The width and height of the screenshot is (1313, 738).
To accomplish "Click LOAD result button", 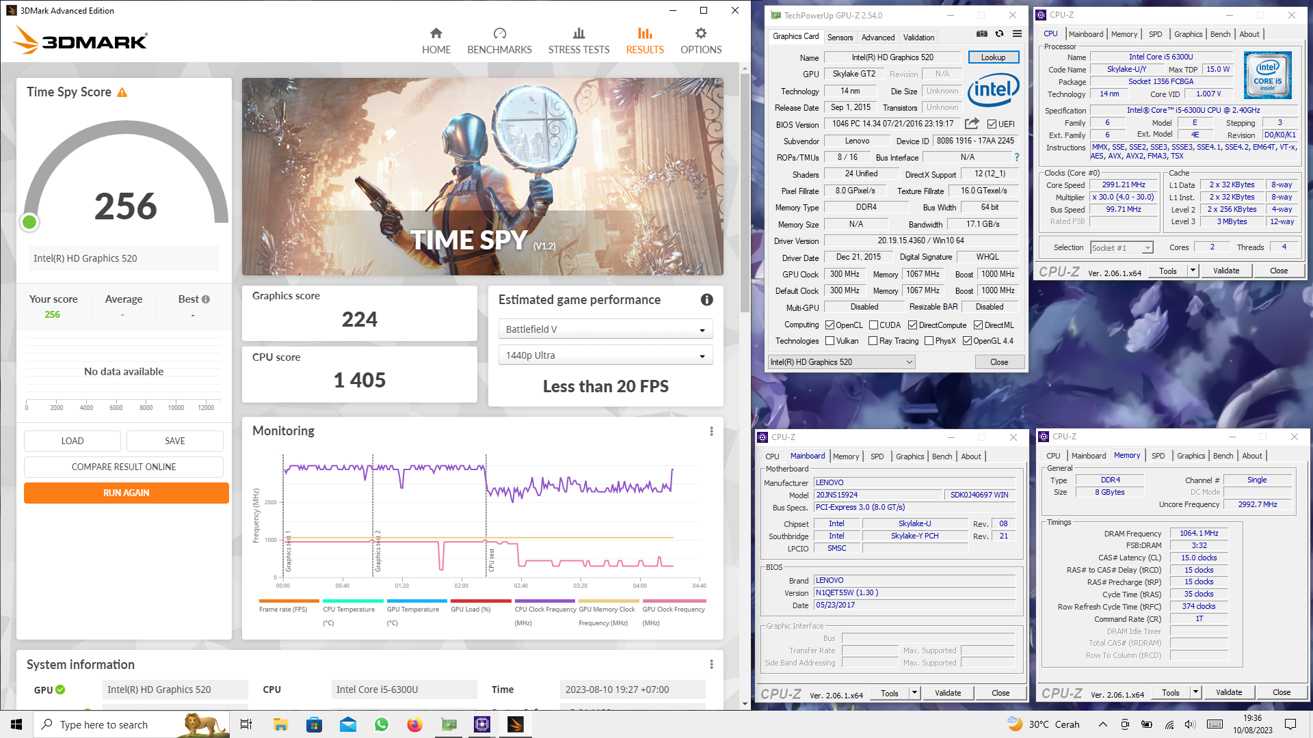I will click(72, 441).
